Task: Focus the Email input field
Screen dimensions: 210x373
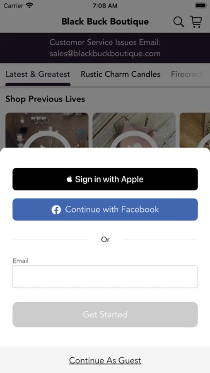Action: coord(105,277)
